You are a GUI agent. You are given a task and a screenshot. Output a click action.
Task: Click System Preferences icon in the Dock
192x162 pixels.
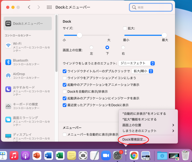[x=118, y=155]
